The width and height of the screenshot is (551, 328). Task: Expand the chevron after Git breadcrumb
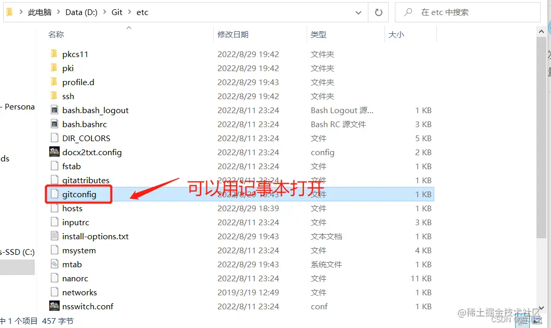click(130, 12)
